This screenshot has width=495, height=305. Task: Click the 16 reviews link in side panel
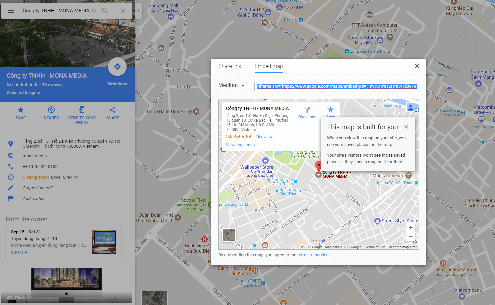(x=52, y=85)
